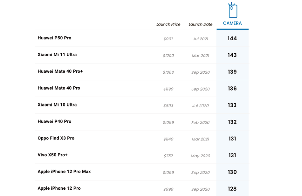Click the camera phone icon
The width and height of the screenshot is (302, 196).
232,10
